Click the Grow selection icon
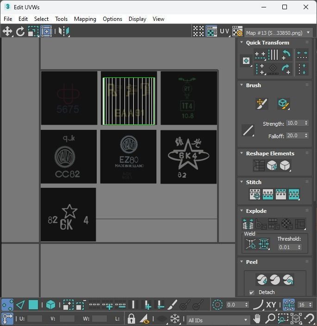 (68, 305)
